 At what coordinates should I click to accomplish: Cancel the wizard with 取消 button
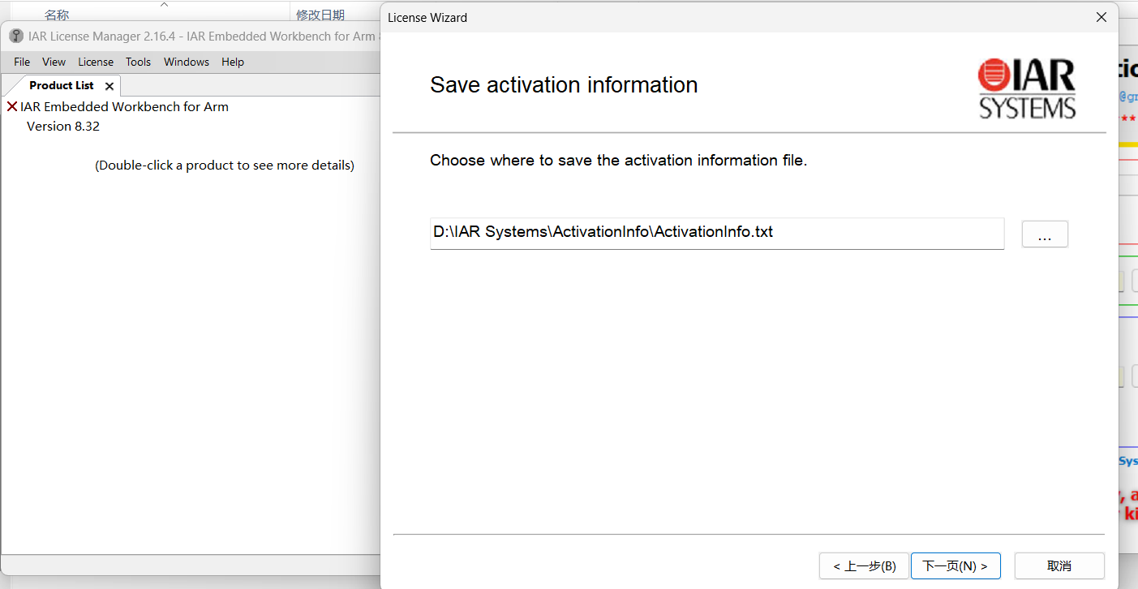[x=1059, y=565]
